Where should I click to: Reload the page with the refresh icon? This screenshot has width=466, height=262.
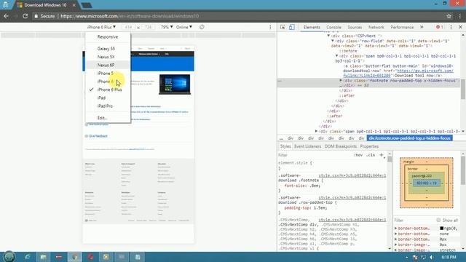25,16
